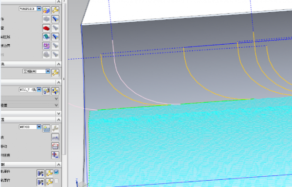
Task: Click the new tool icon beside MILL_7 dropdown
Action: click(46, 91)
